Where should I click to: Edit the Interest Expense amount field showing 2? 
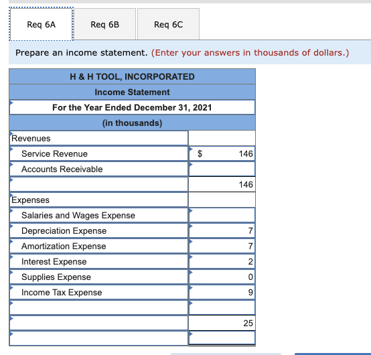pyautogui.click(x=222, y=261)
